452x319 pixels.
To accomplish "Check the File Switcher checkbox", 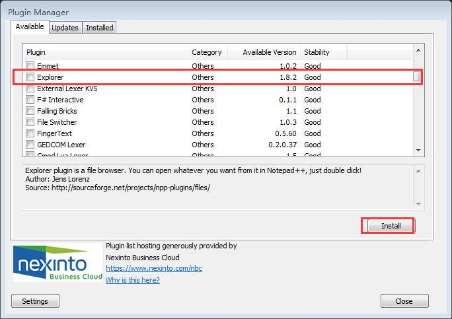I will pos(30,122).
